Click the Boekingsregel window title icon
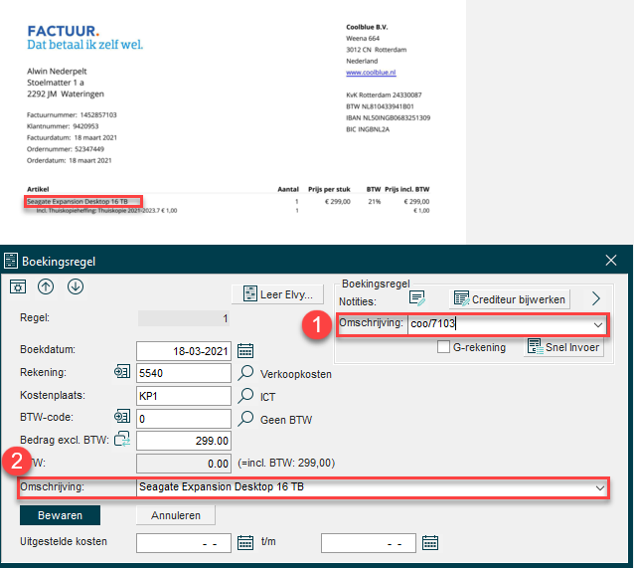Image resolution: width=634 pixels, height=568 pixels. 11,262
